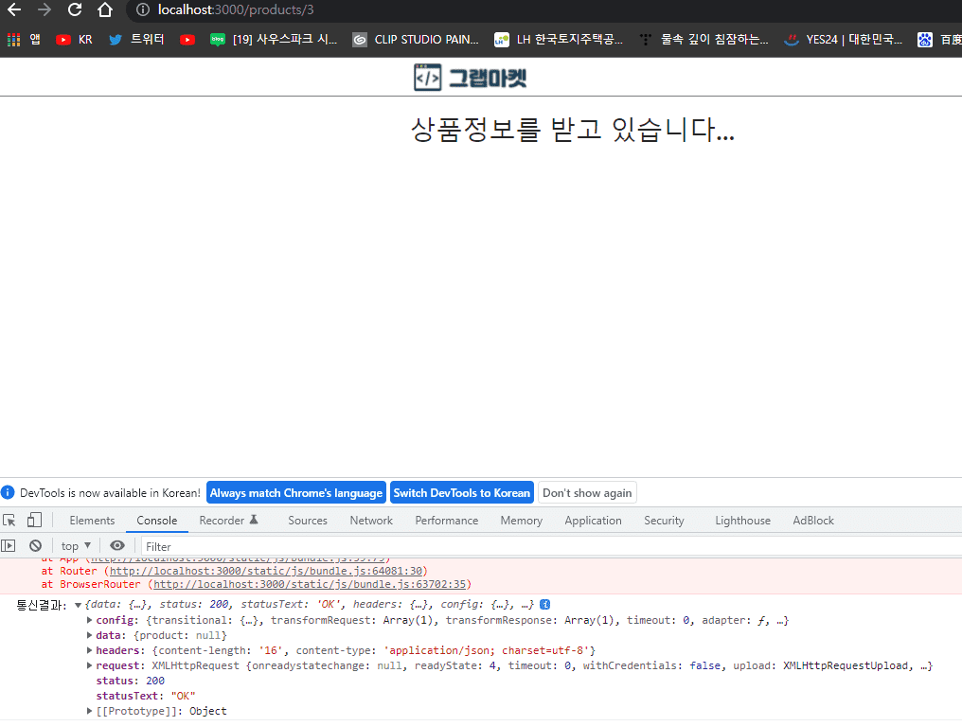This screenshot has width=962, height=726.
Task: Switch to the Elements tab
Action: [92, 521]
